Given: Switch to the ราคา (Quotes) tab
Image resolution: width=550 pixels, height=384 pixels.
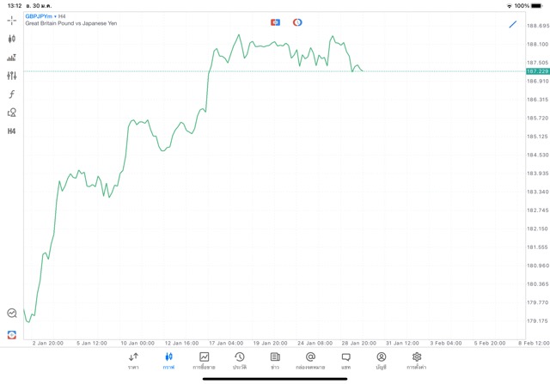Looking at the screenshot, I should click(x=133, y=361).
